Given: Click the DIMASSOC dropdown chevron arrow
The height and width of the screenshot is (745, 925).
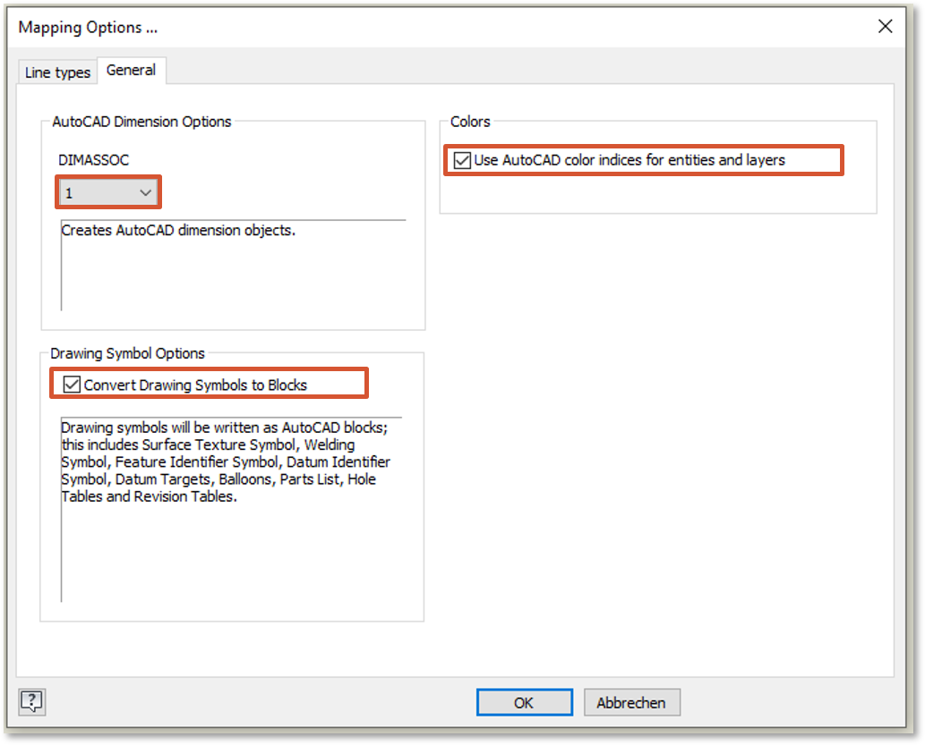Looking at the screenshot, I should click(146, 192).
